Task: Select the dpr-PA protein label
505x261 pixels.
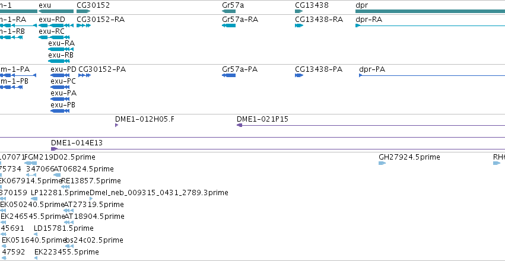Action: point(372,69)
